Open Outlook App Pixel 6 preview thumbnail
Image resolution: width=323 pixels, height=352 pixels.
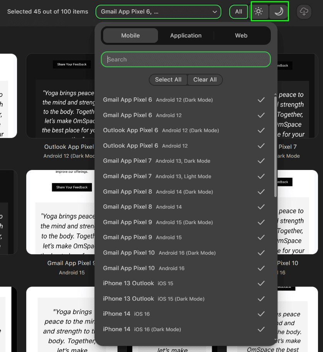(60, 96)
